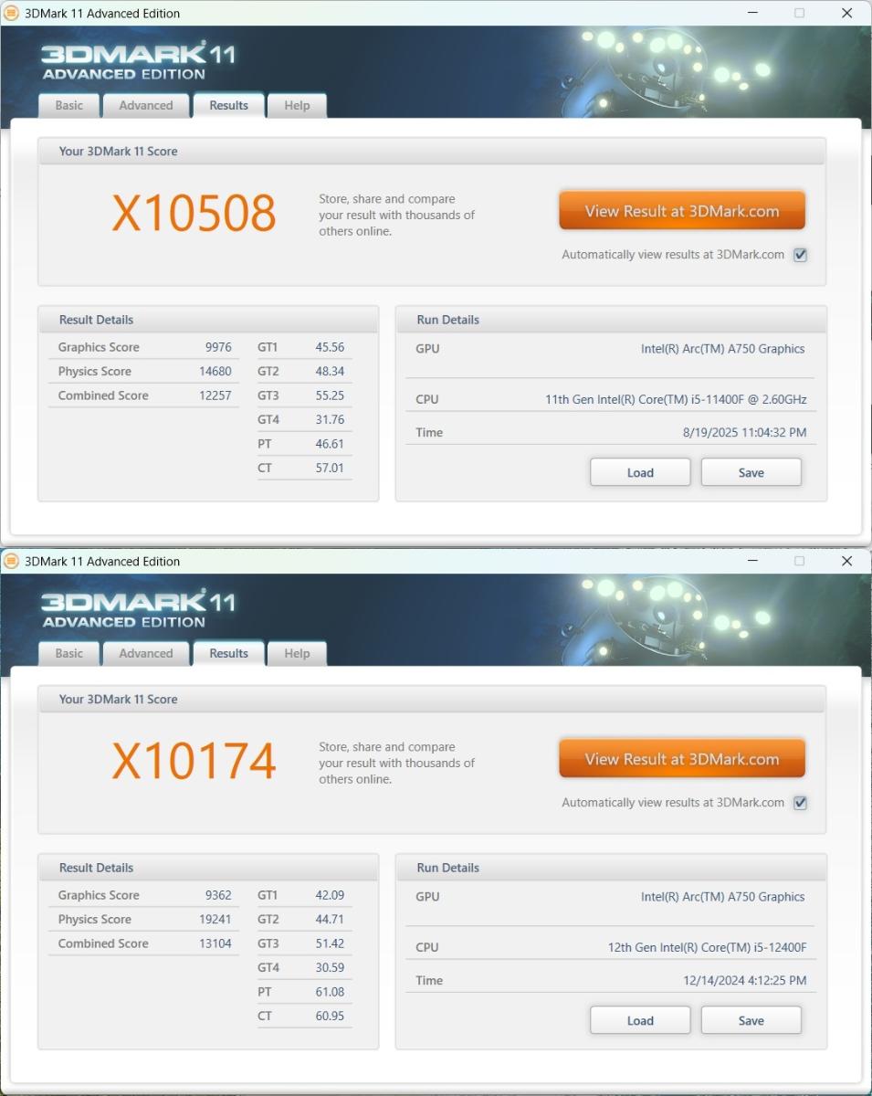The image size is (872, 1096).
Task: Click Save in the top window
Action: 751,472
